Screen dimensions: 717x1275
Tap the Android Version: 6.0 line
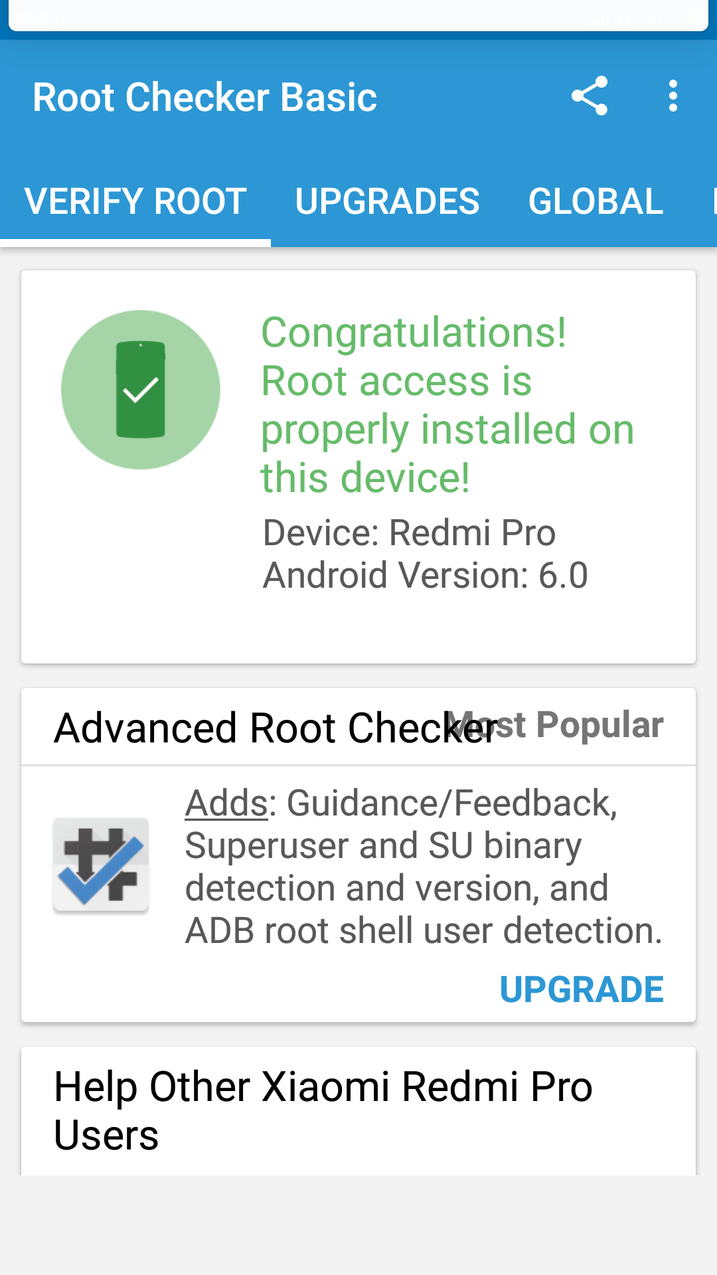(425, 575)
